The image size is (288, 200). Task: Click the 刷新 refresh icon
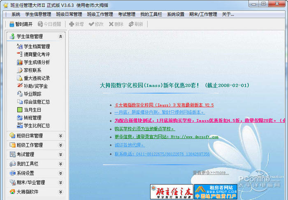[131, 24]
